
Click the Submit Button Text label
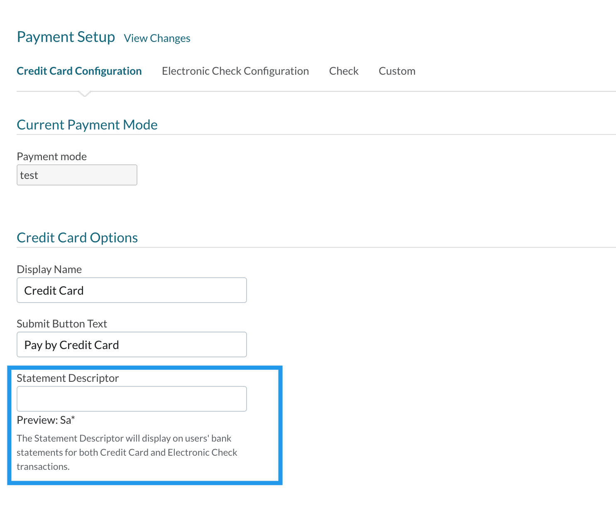click(x=62, y=324)
